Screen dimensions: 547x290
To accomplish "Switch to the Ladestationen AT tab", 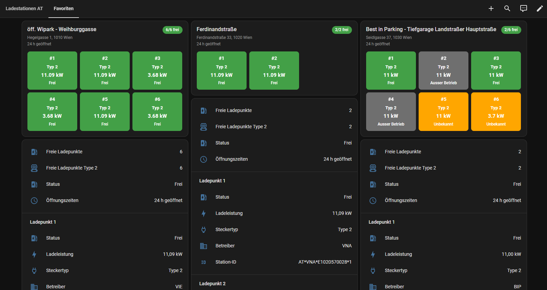I will coord(24,8).
